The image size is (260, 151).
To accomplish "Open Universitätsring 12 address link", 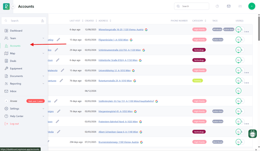I will point(115,70).
